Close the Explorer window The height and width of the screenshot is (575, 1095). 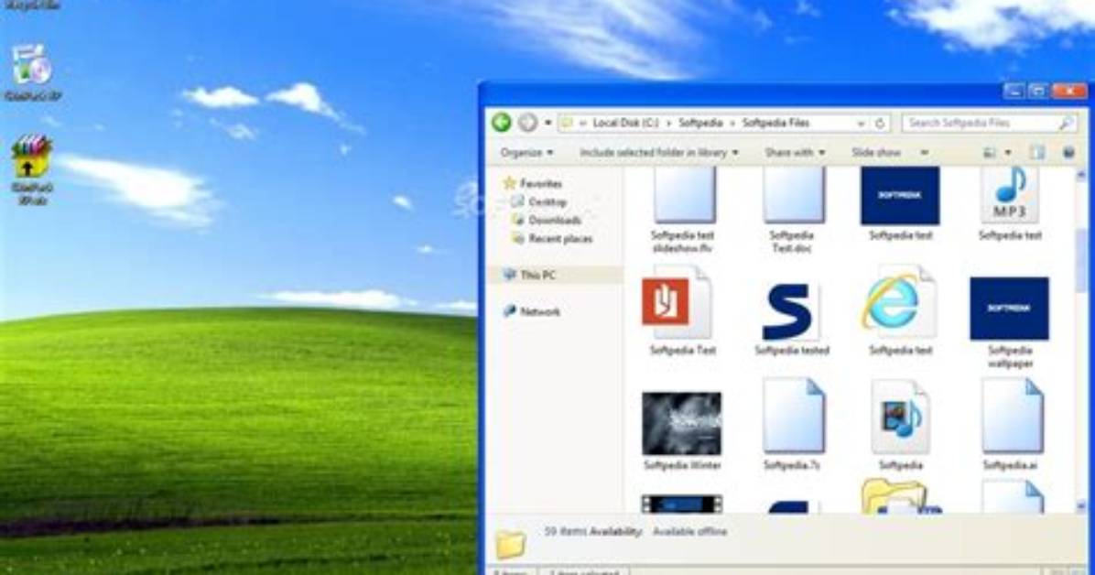pyautogui.click(x=1069, y=91)
